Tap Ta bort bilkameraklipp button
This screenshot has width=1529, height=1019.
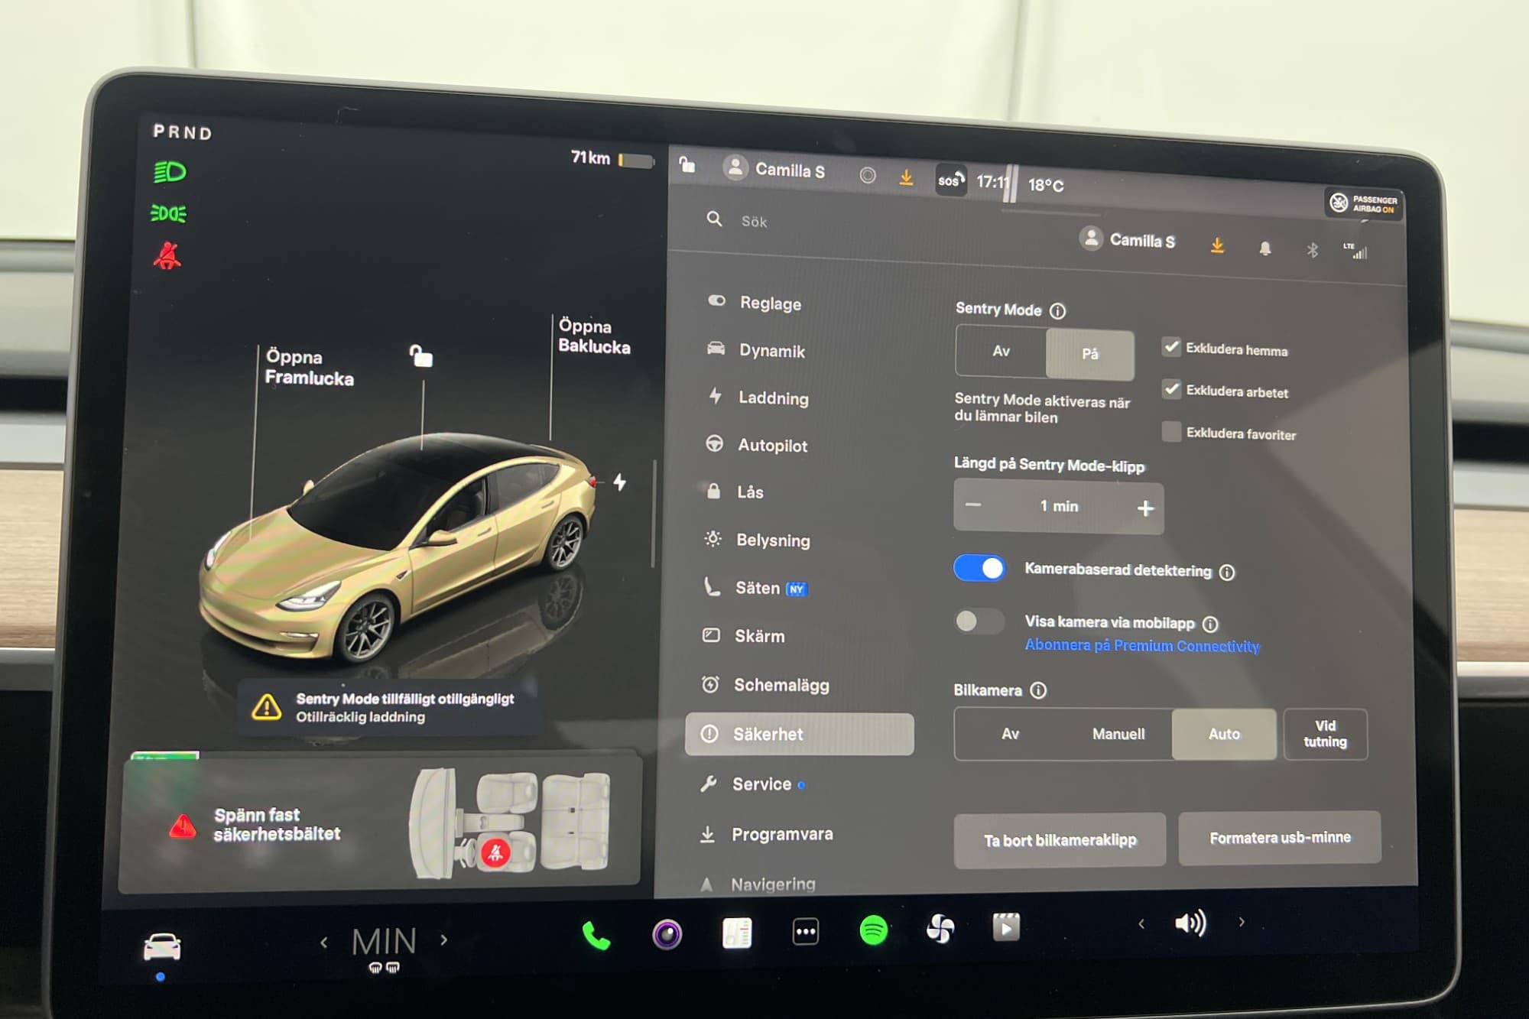(x=1060, y=840)
